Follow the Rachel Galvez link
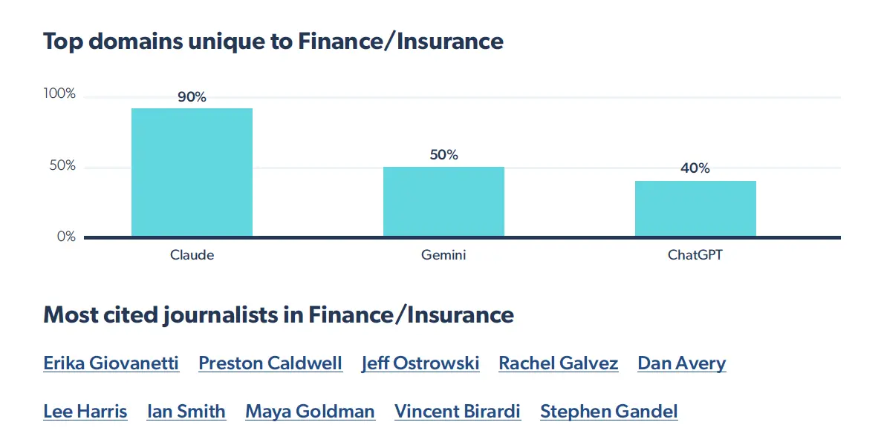Viewport: 884px width, 442px height. [558, 363]
